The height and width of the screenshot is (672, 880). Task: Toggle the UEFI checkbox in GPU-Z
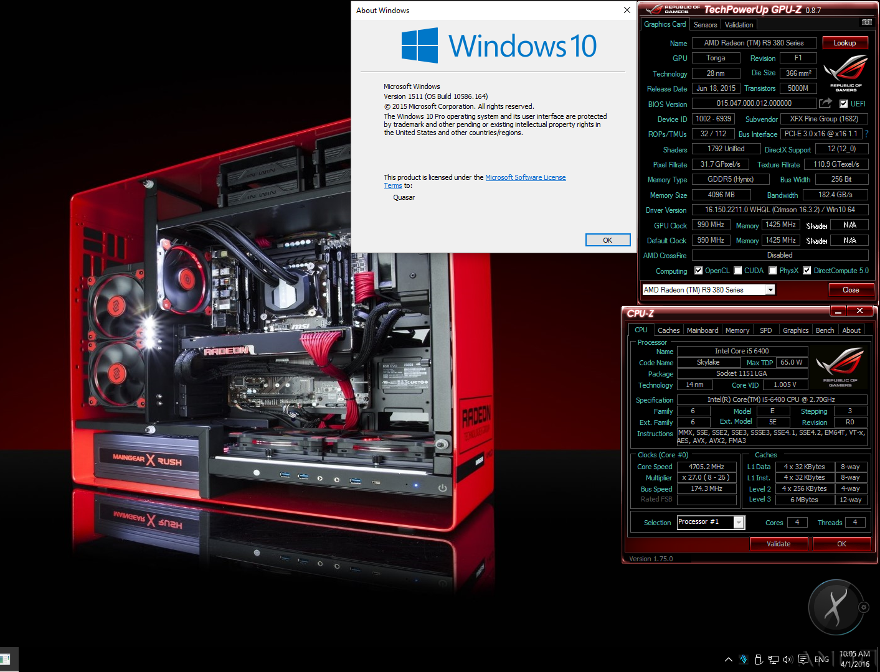[x=843, y=104]
